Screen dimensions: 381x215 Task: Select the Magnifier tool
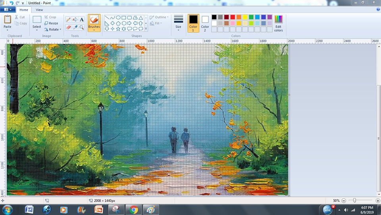[x=82, y=27]
